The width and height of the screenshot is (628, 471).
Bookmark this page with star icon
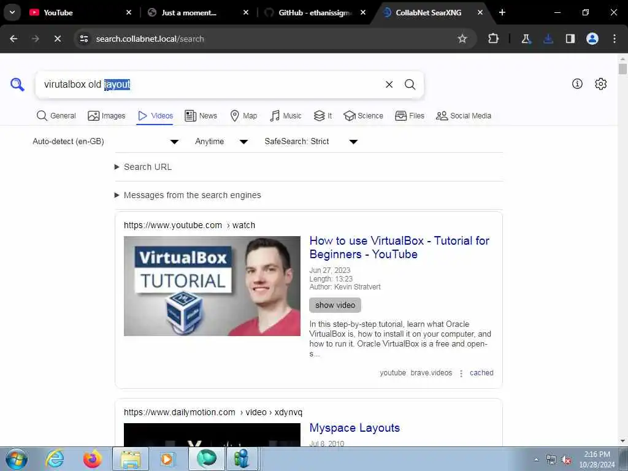[462, 39]
